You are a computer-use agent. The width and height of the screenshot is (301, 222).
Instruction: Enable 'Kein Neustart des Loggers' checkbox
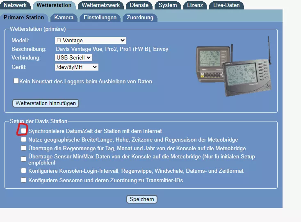tap(16, 81)
